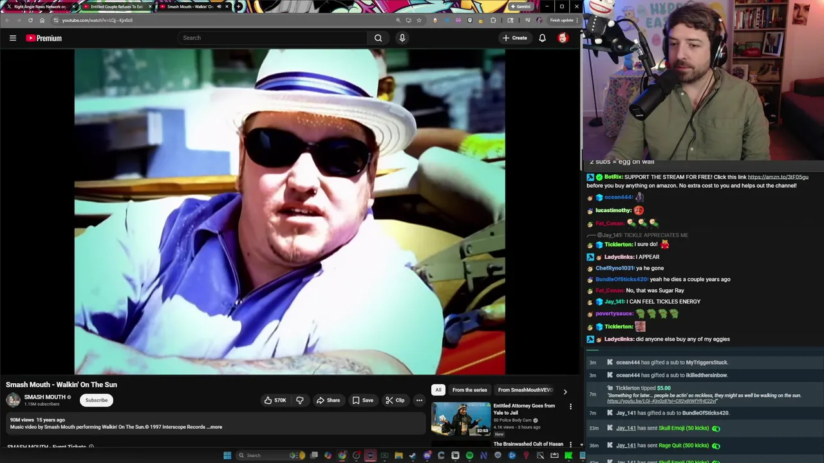Open the browser home page button
The image size is (824, 463).
tap(42, 20)
